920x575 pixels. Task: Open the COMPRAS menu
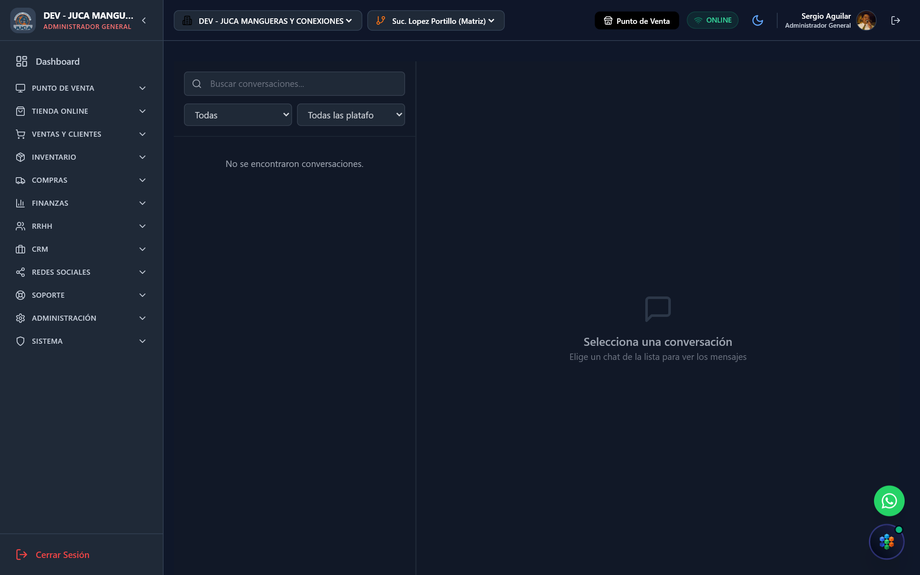[81, 180]
